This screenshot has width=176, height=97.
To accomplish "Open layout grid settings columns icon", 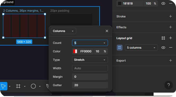I will click(x=120, y=48).
